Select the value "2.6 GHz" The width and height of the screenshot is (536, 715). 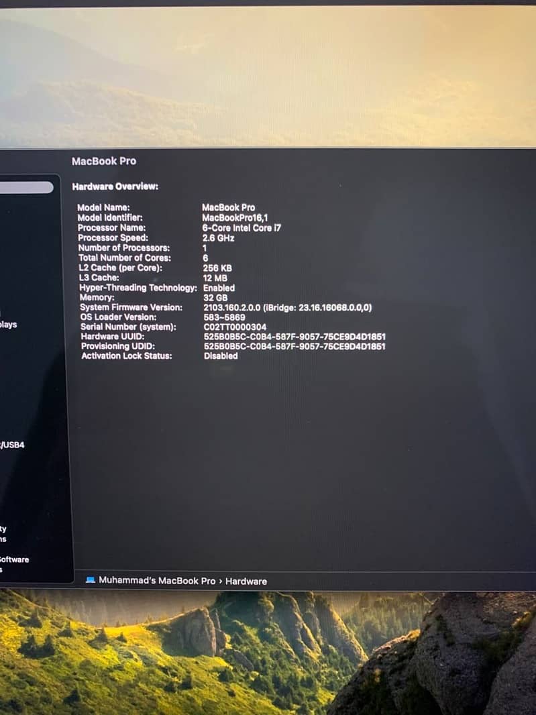pyautogui.click(x=219, y=238)
